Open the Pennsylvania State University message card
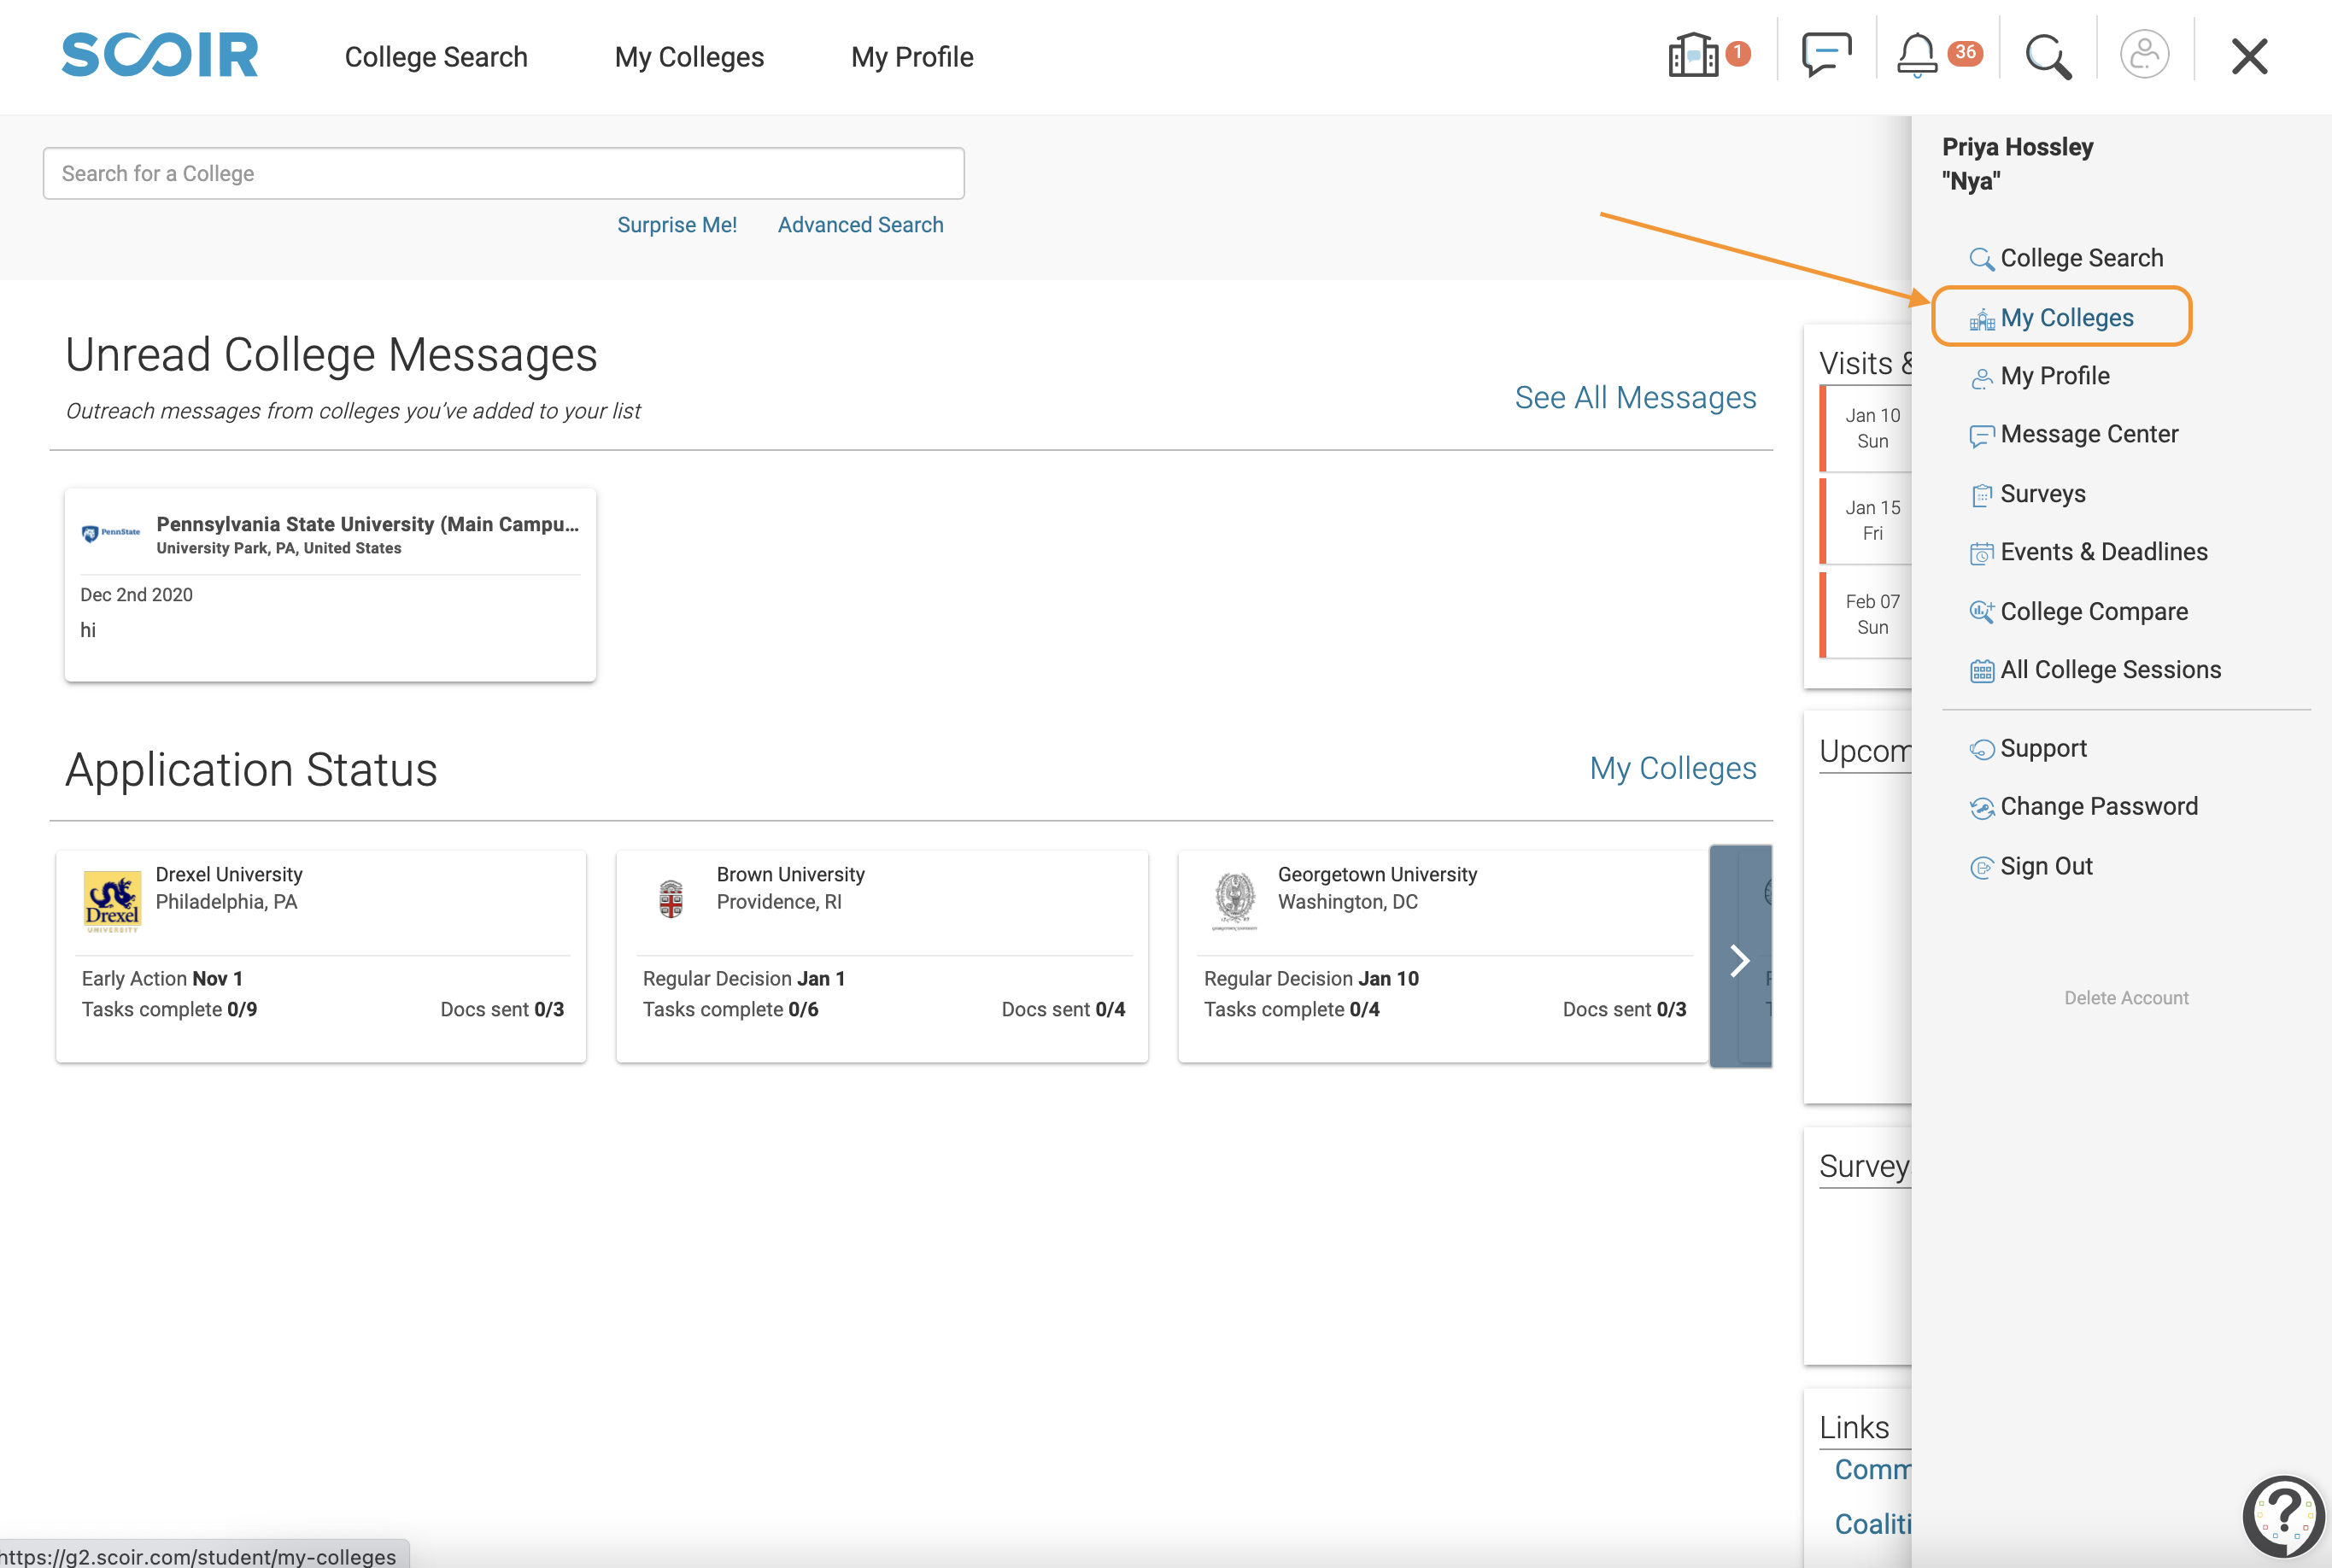2332x1568 pixels. point(330,585)
